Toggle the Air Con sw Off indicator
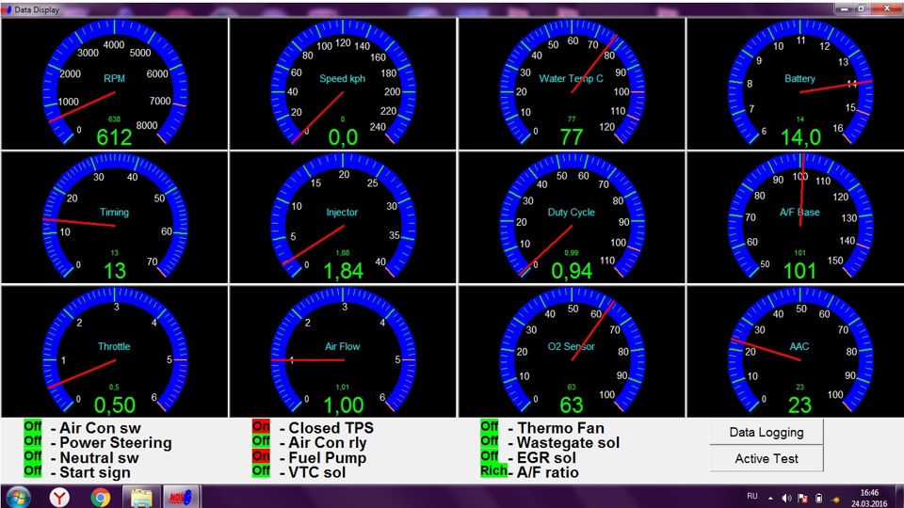This screenshot has width=904, height=508. tap(33, 427)
